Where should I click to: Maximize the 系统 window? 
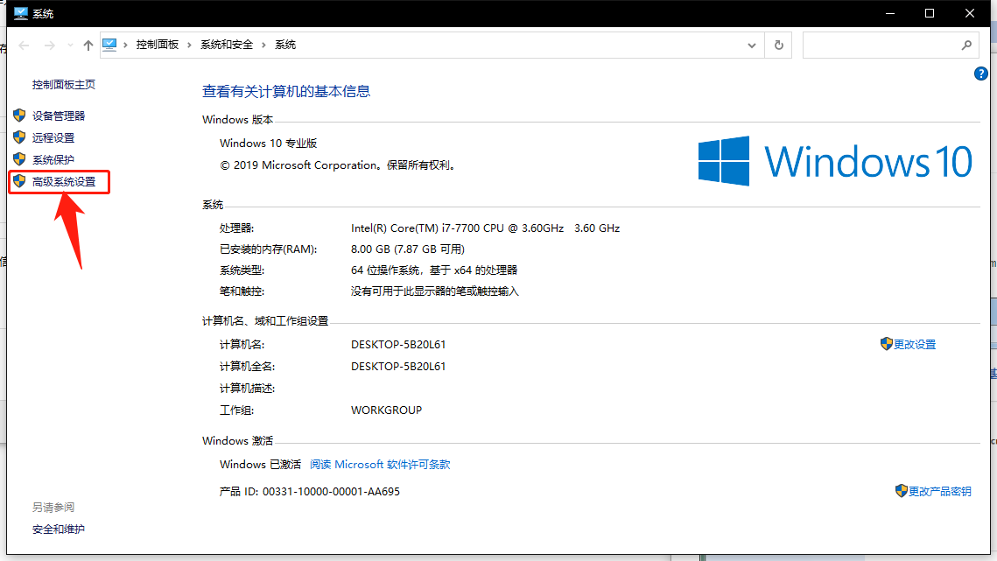930,13
